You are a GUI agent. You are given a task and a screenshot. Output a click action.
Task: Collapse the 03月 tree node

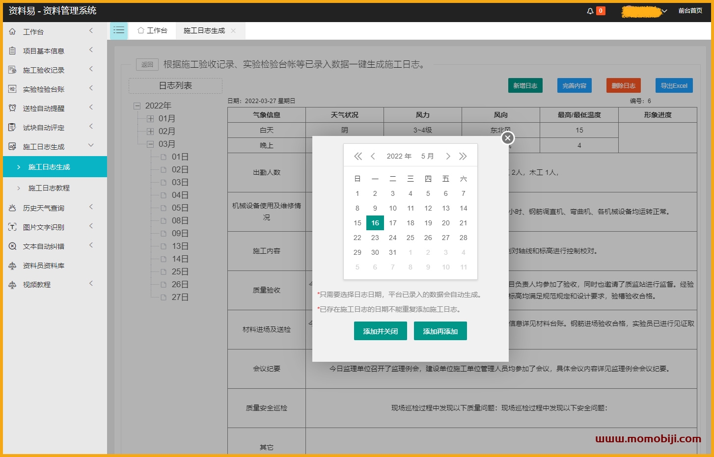(x=150, y=144)
